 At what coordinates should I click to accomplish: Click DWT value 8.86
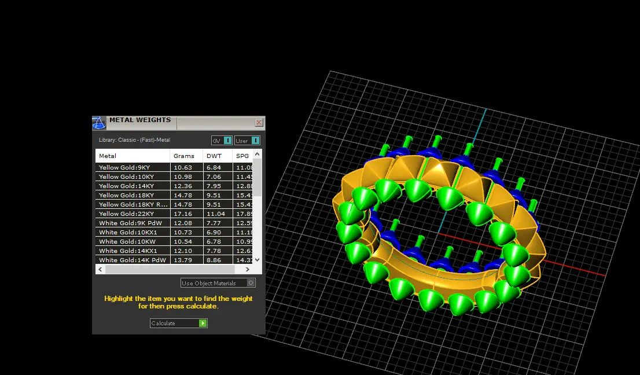pyautogui.click(x=214, y=260)
